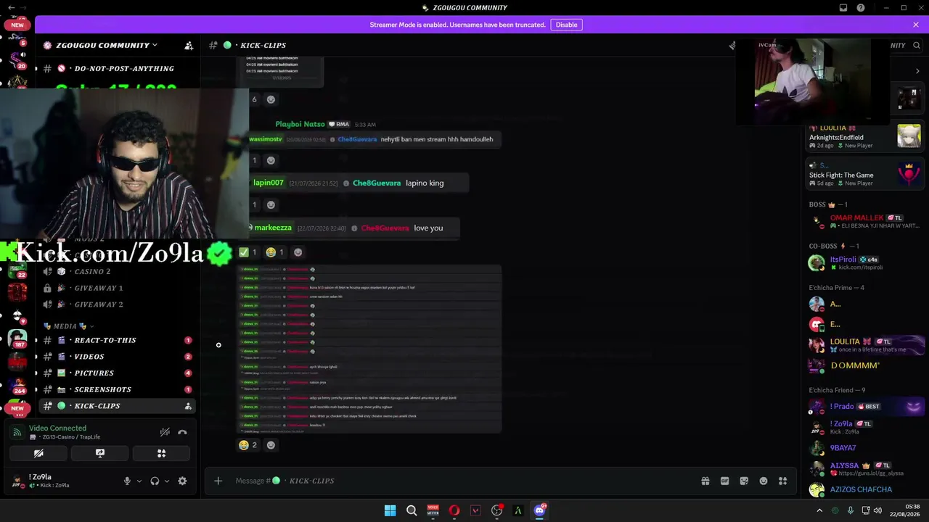Add reaction to markeezza's message
Screen dimensions: 929x522
pos(298,252)
